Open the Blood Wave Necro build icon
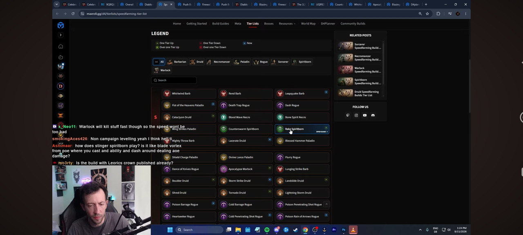 coord(224,117)
